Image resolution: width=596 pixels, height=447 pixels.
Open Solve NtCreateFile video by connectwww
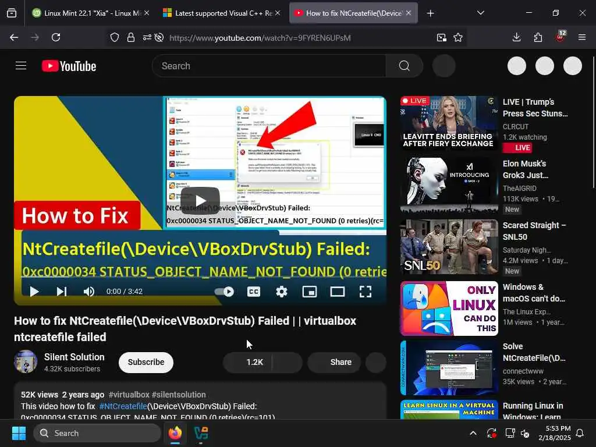pyautogui.click(x=449, y=368)
